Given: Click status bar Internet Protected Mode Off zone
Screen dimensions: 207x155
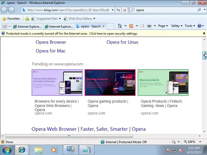Looking at the screenshot, I should (124, 142).
